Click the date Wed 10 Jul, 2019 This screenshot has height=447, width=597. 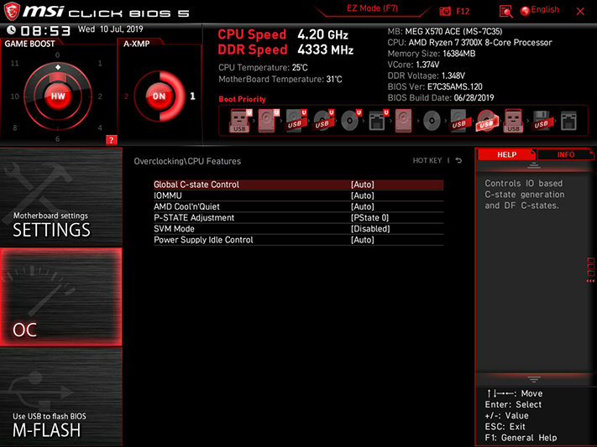(110, 29)
